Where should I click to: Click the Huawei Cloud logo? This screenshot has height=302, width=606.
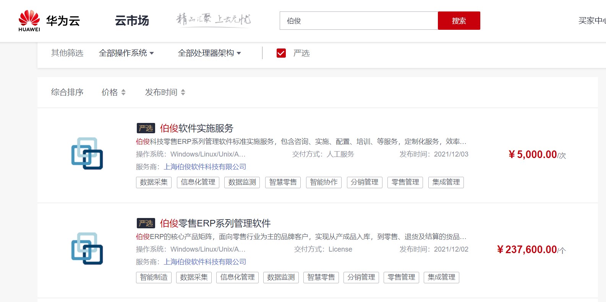49,21
